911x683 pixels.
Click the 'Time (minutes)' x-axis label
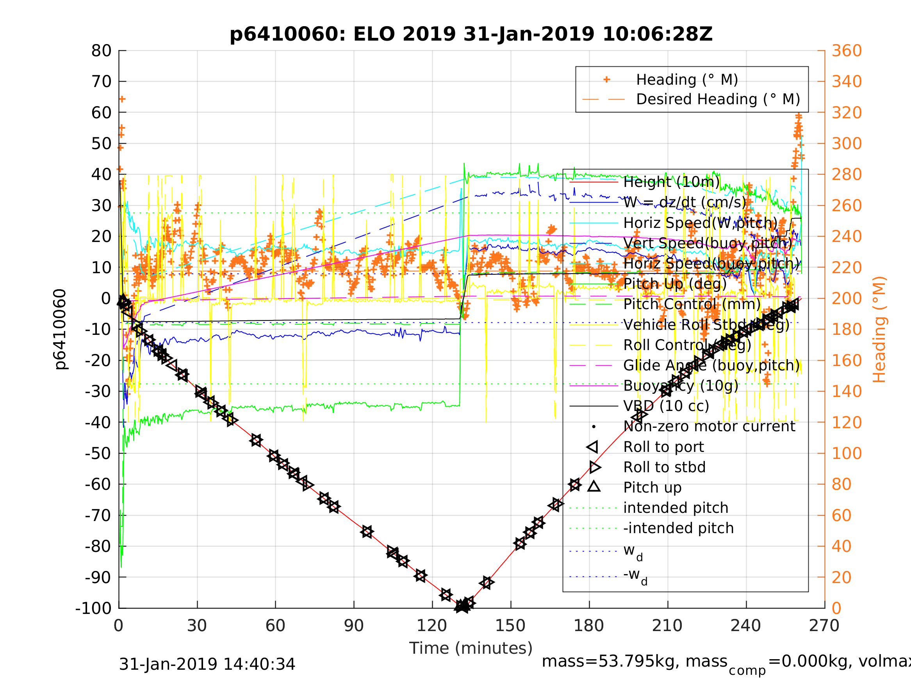(x=471, y=648)
